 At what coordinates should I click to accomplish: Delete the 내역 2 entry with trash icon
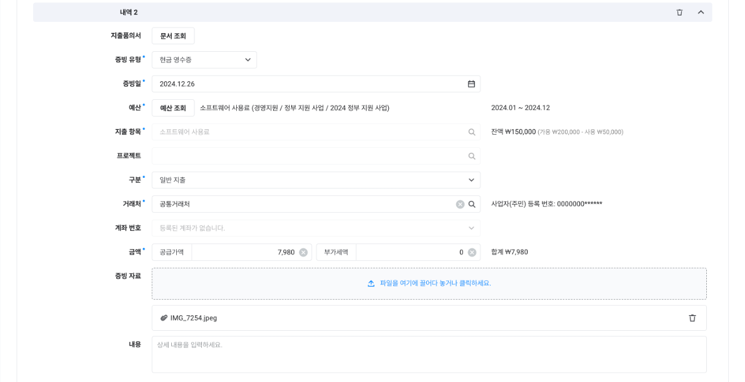[679, 12]
